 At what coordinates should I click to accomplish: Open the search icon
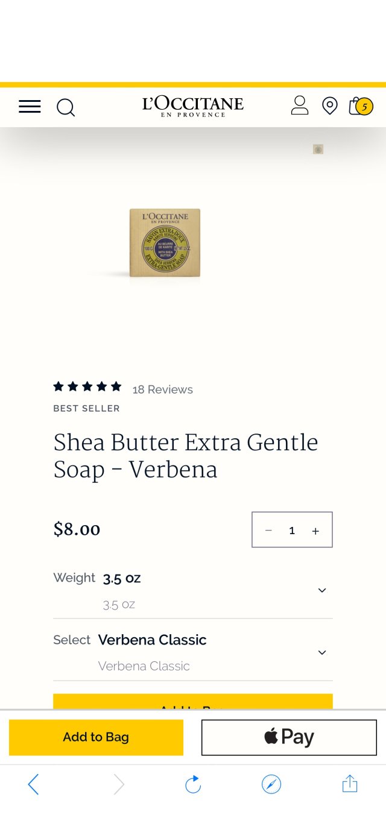[x=66, y=107]
